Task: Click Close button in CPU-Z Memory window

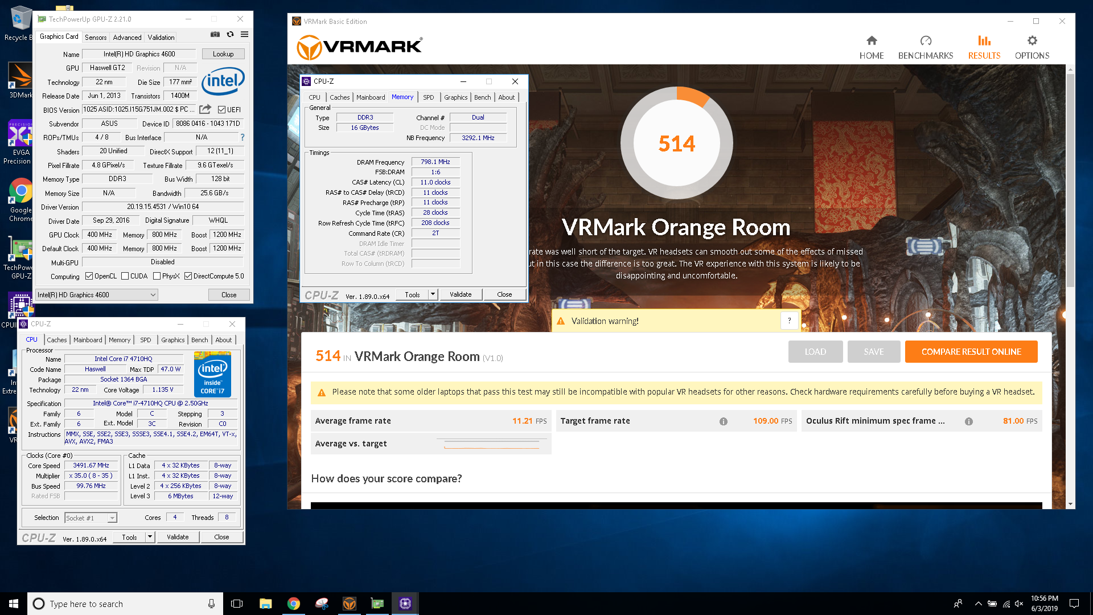Action: click(504, 294)
